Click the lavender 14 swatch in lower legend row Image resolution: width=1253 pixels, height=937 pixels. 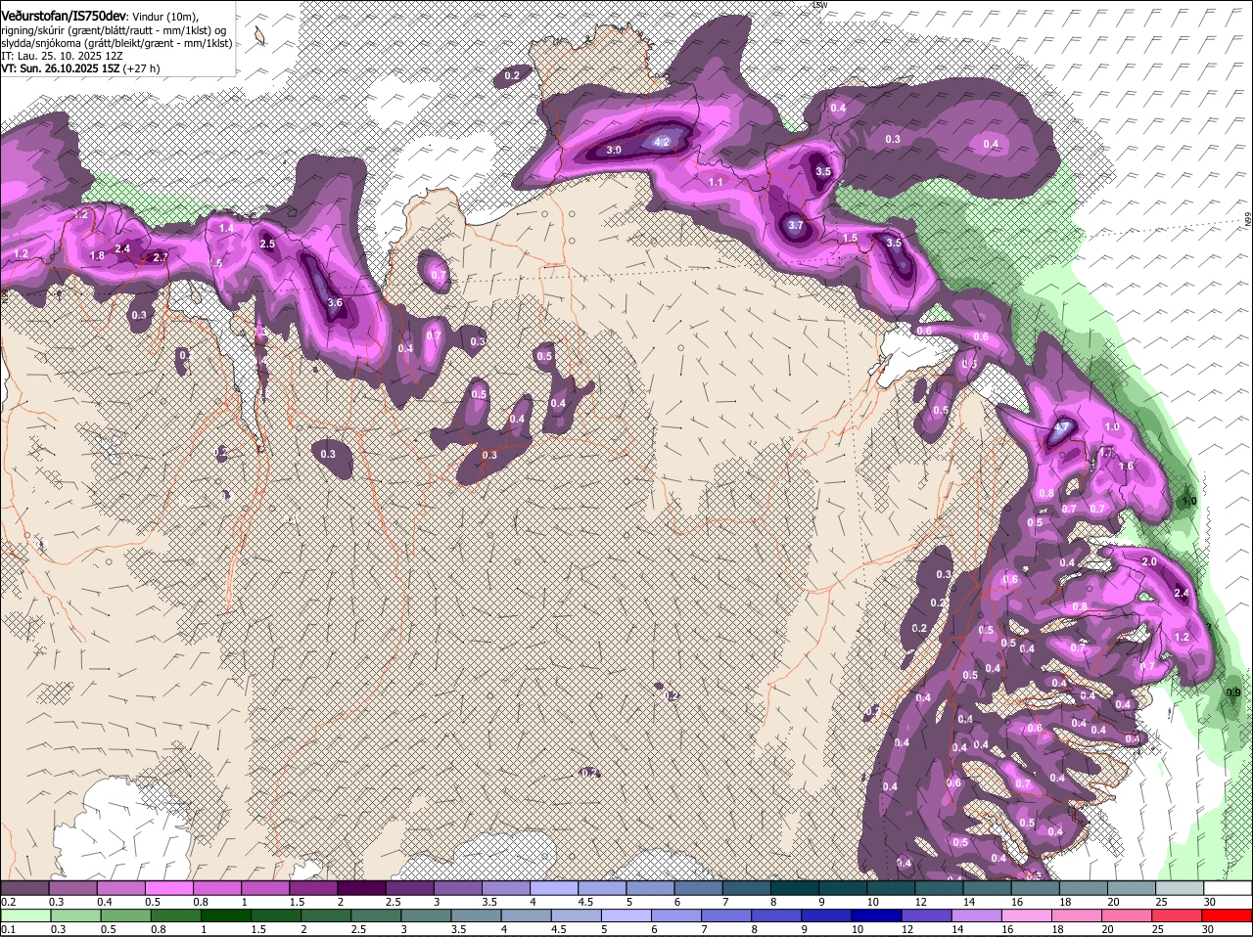[x=979, y=915]
